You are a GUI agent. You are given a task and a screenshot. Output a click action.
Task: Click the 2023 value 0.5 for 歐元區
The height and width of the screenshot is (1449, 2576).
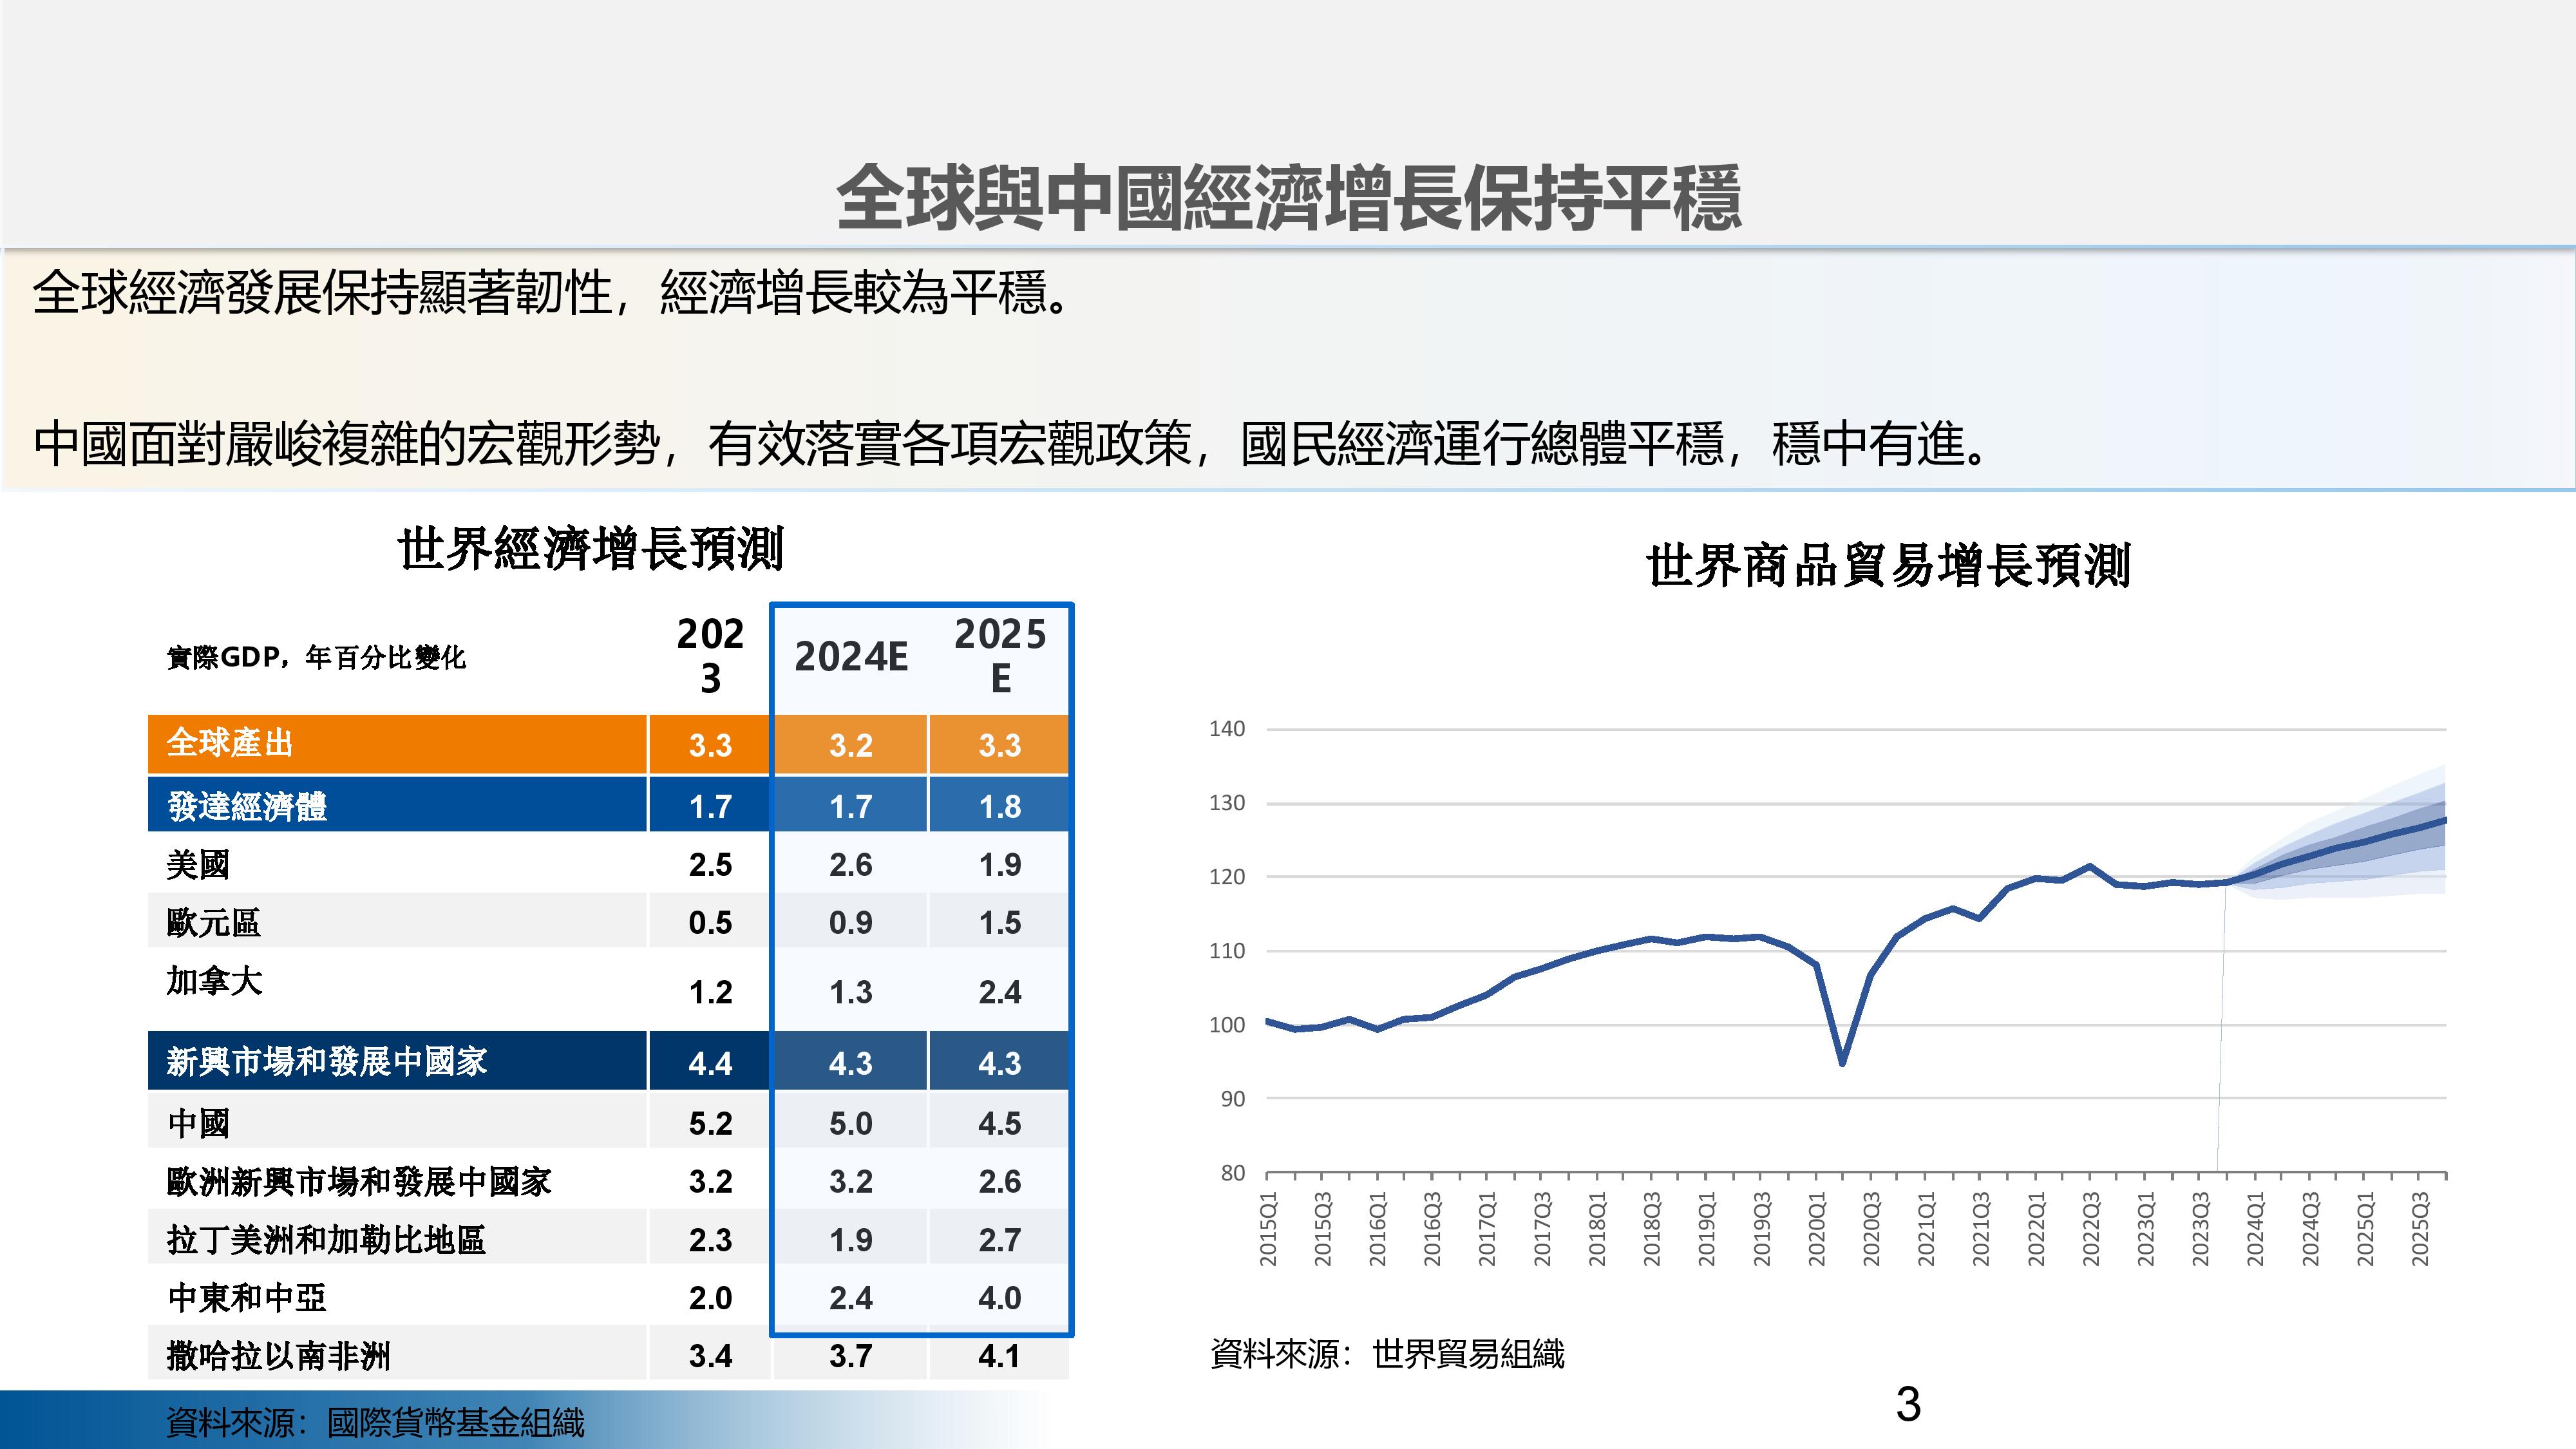710,922
